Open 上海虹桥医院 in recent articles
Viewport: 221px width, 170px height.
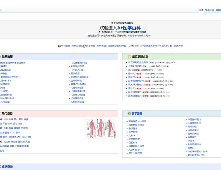click(x=135, y=66)
